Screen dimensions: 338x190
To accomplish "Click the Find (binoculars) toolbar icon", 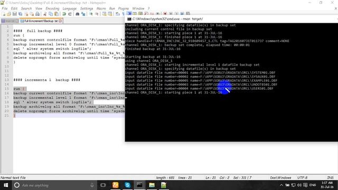I will 78,14.
